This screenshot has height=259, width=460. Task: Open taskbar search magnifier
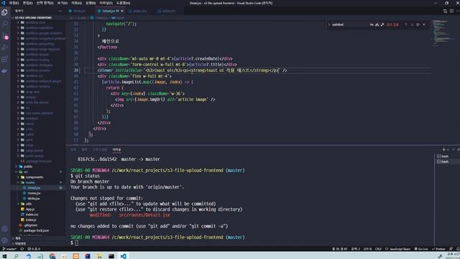point(16,256)
